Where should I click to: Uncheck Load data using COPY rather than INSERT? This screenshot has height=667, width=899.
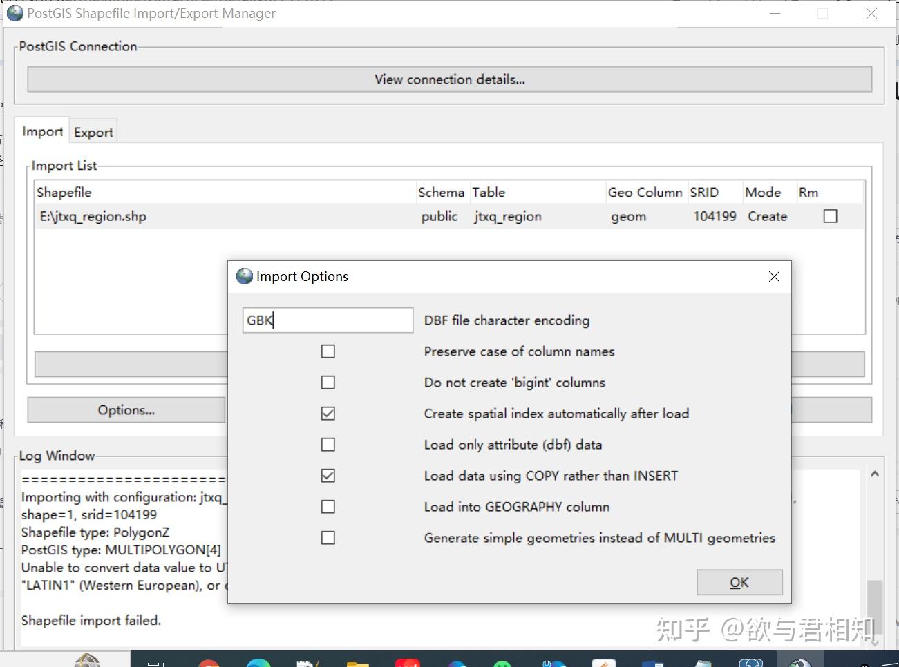pos(328,476)
